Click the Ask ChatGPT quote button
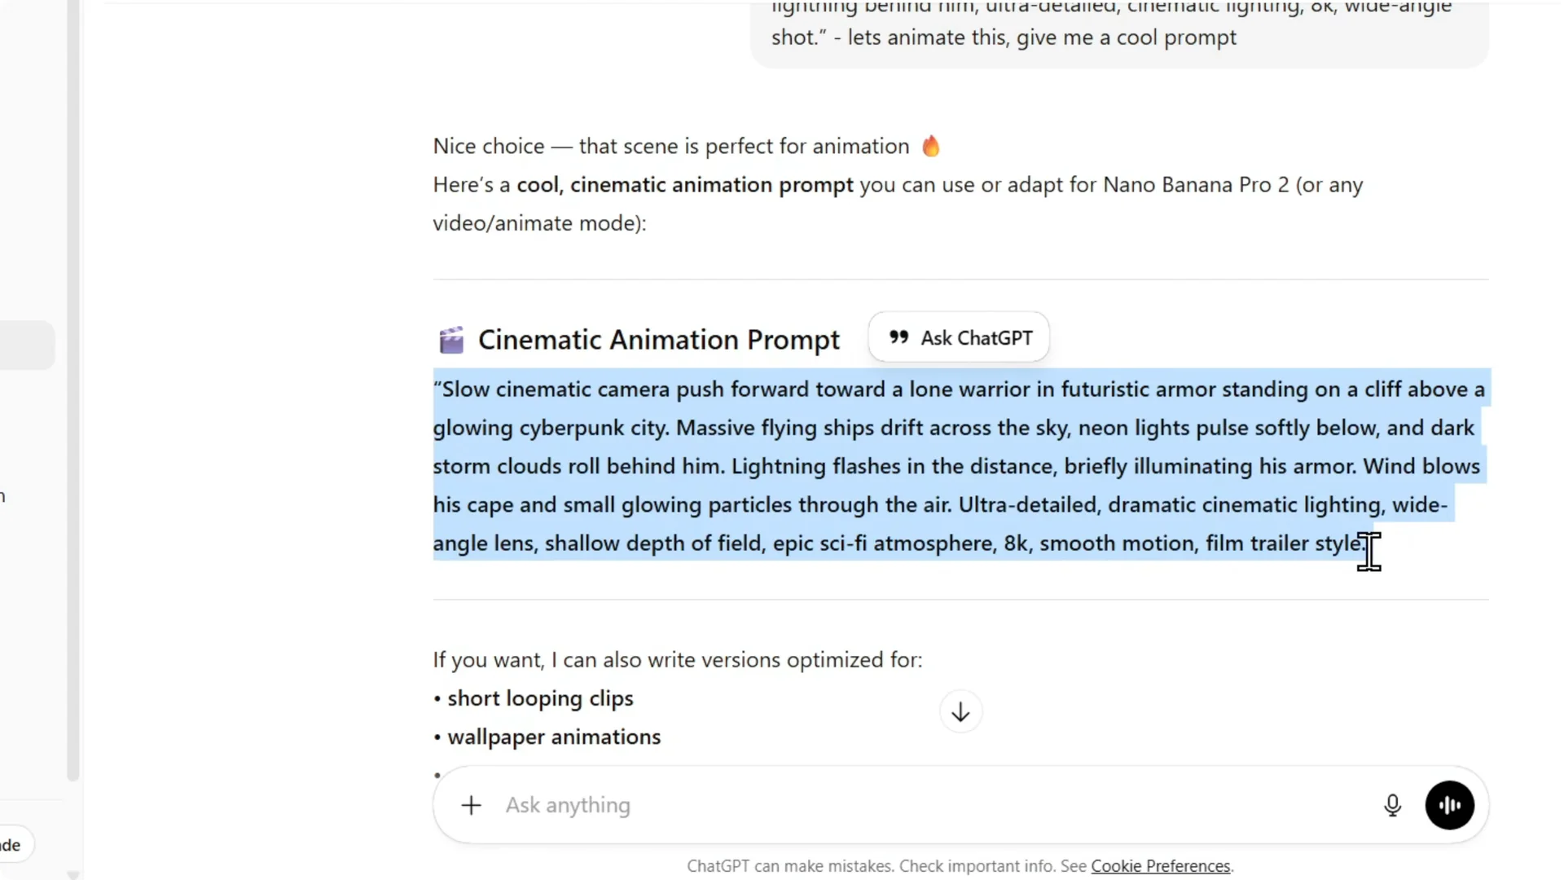 coord(959,337)
